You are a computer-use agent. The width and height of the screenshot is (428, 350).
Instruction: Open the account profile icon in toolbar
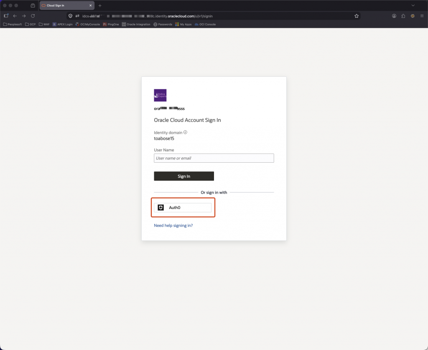coord(394,16)
